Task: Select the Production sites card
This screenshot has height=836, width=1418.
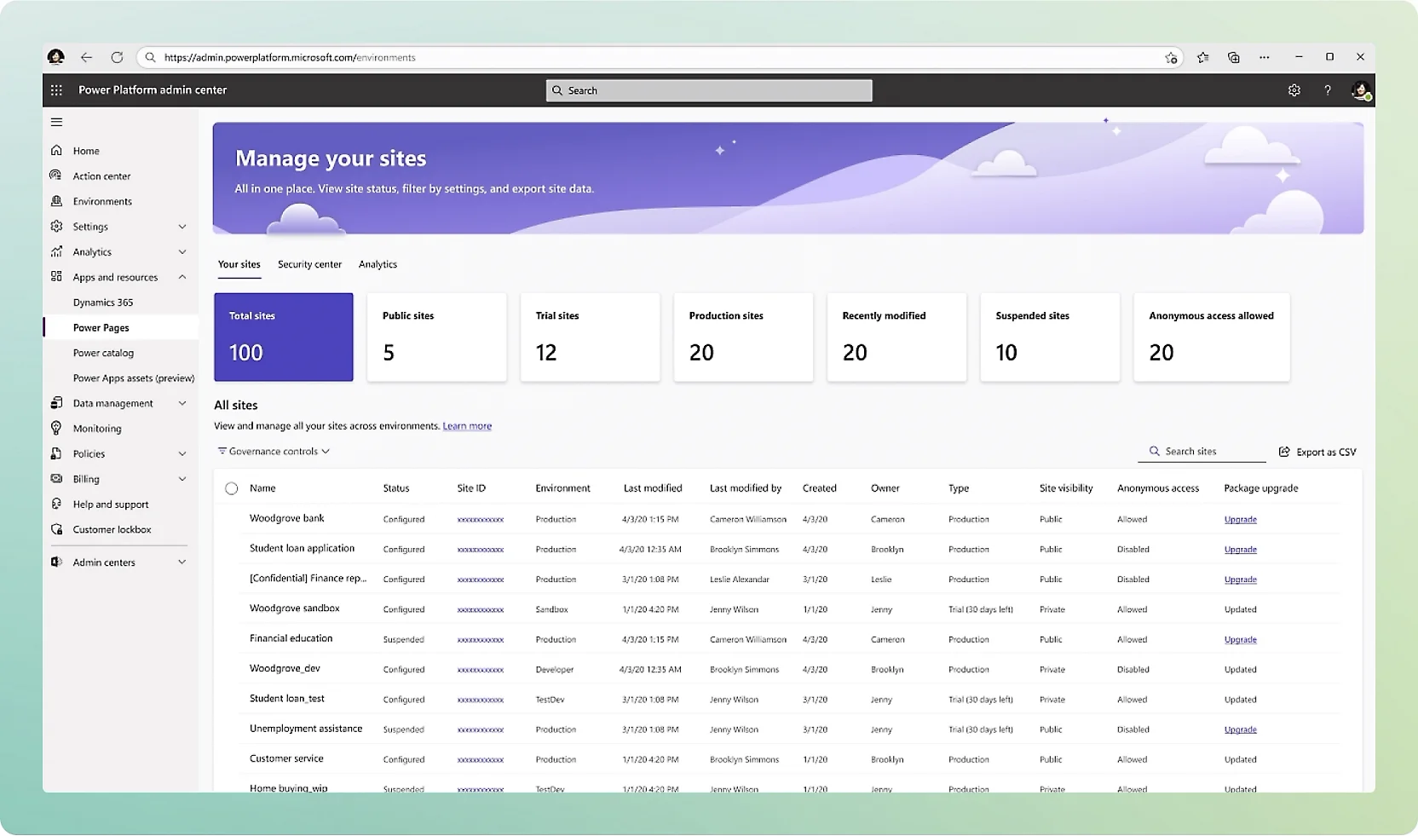Action: pos(743,337)
